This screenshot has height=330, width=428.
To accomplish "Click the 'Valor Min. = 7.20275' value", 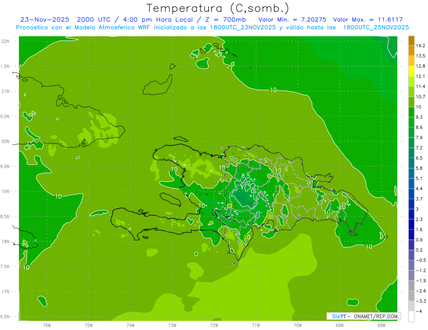I will (x=292, y=20).
